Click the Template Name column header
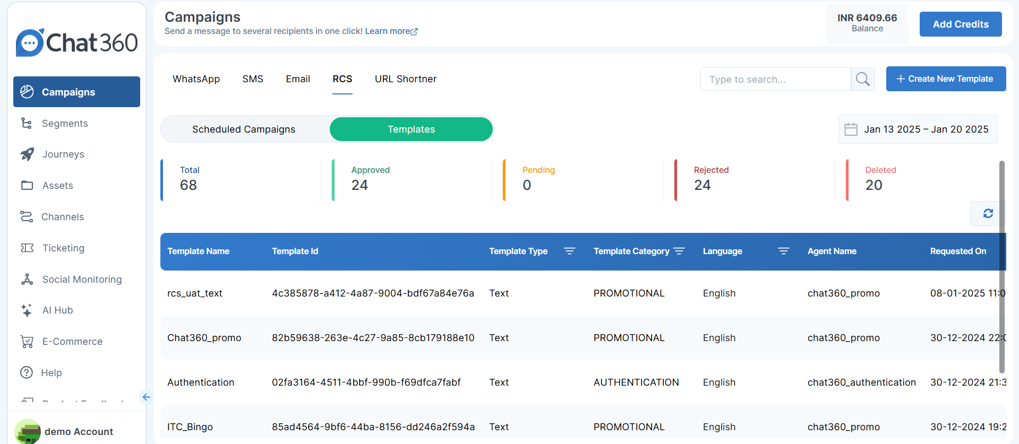 [x=199, y=251]
